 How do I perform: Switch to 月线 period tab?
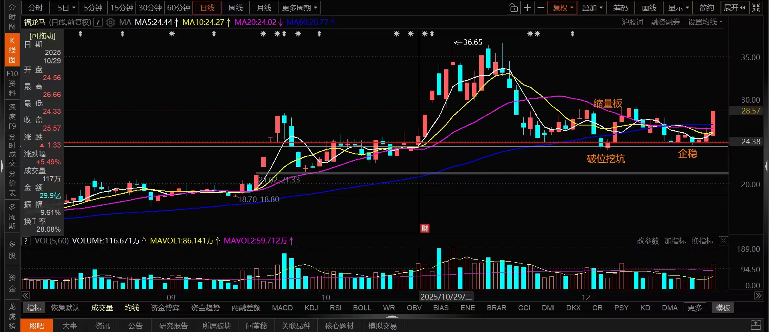pyautogui.click(x=264, y=8)
